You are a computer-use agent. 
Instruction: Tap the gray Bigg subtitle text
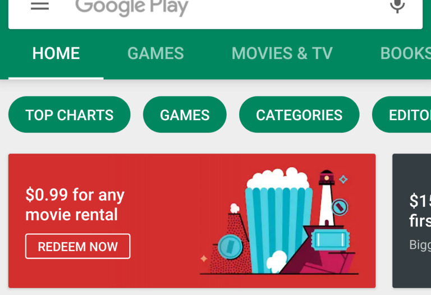click(420, 245)
